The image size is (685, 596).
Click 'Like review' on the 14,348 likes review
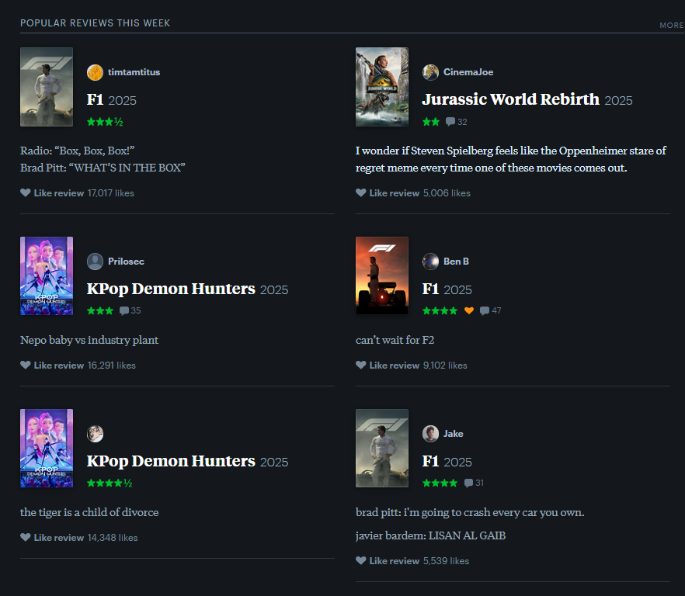59,538
